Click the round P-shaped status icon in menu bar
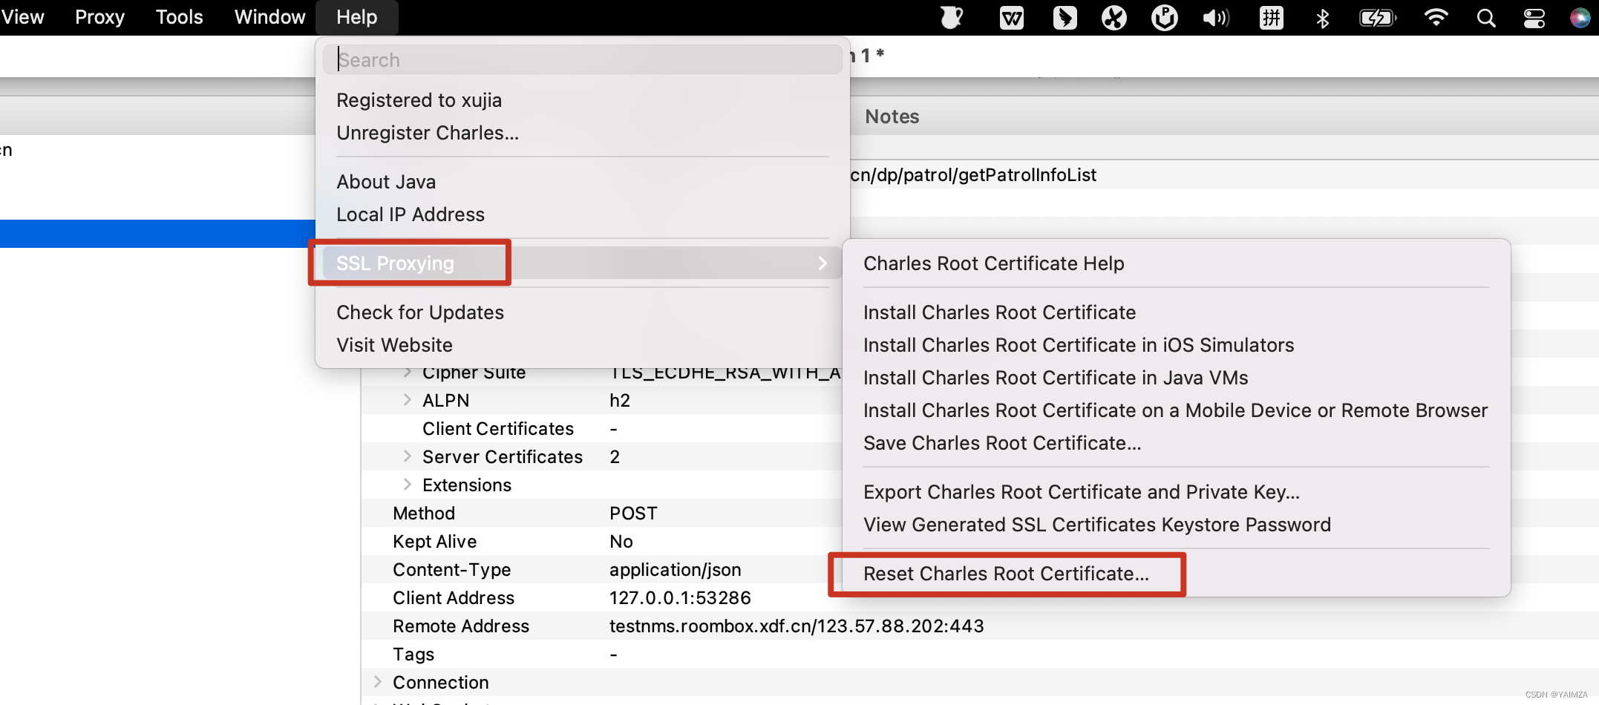1599x705 pixels. (1164, 17)
